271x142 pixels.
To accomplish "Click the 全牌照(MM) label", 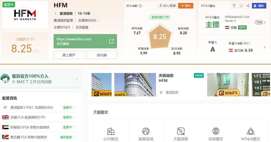I will click(x=87, y=21).
